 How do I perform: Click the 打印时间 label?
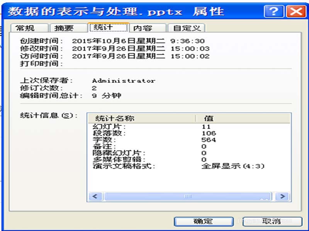click(41, 64)
